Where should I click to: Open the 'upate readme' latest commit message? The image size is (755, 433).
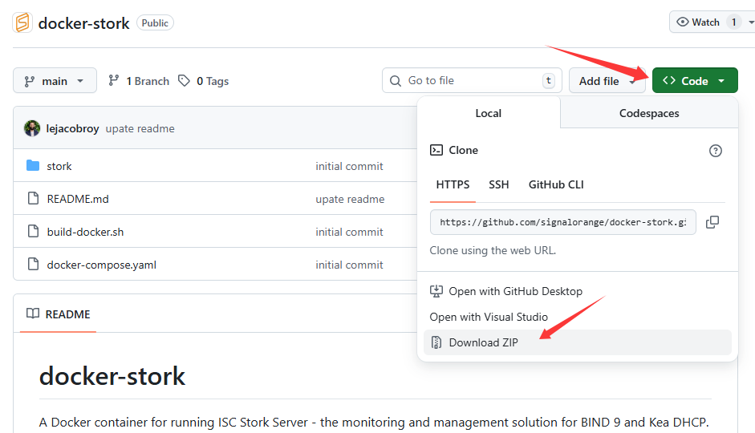[140, 128]
